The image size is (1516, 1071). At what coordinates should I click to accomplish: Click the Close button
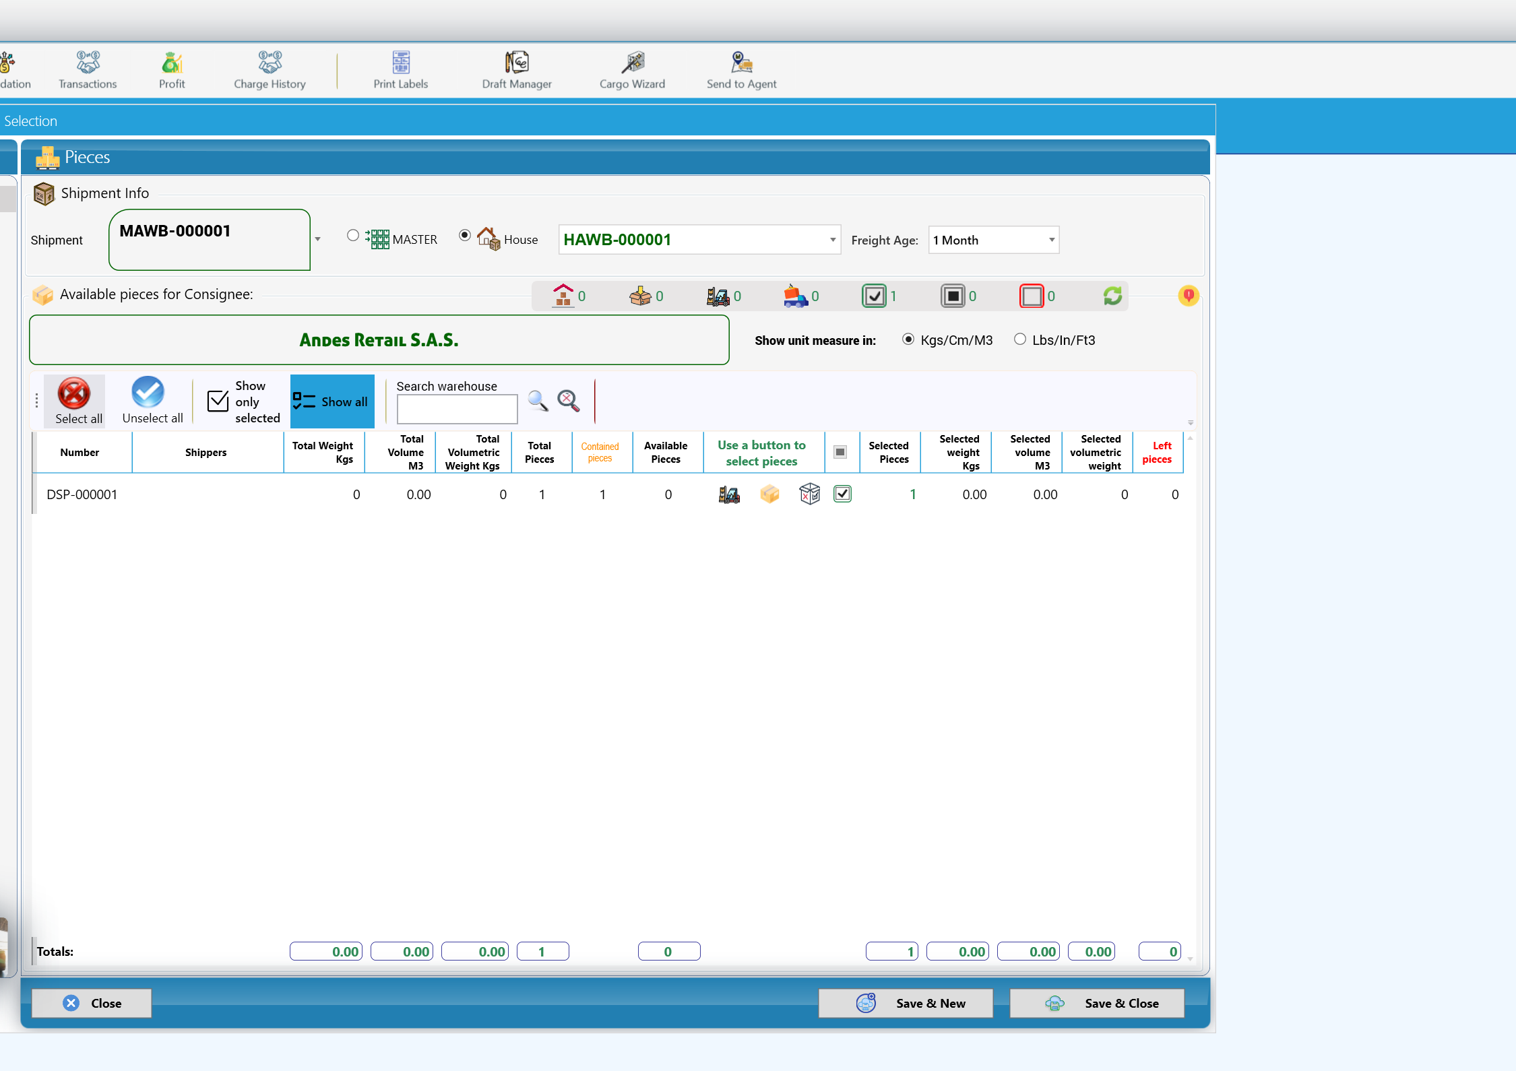pyautogui.click(x=92, y=1003)
